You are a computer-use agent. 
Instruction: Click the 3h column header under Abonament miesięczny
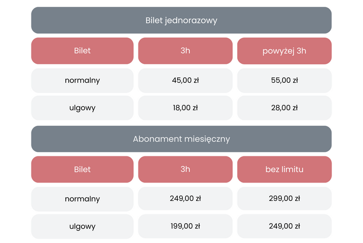click(185, 169)
